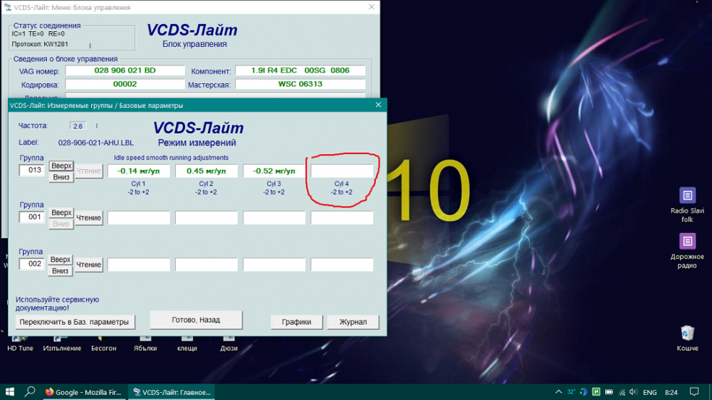
Task: Open the Графики graphs button
Action: tap(296, 322)
